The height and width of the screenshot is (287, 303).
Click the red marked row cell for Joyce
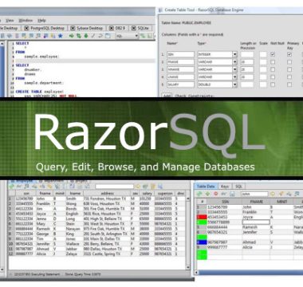[x=202, y=217]
